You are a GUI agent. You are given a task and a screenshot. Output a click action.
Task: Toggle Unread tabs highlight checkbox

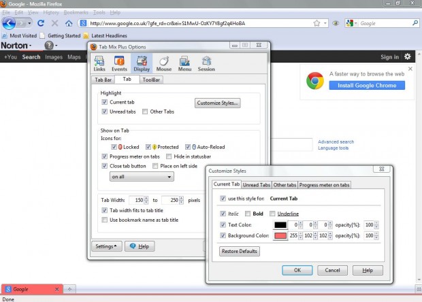(x=104, y=112)
